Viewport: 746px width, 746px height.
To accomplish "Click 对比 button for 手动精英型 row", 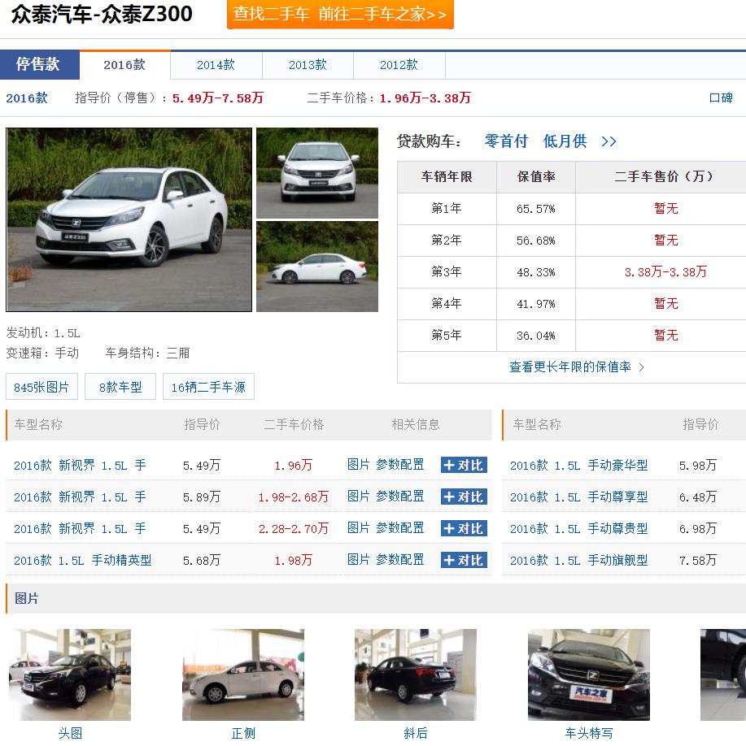I will pyautogui.click(x=463, y=560).
